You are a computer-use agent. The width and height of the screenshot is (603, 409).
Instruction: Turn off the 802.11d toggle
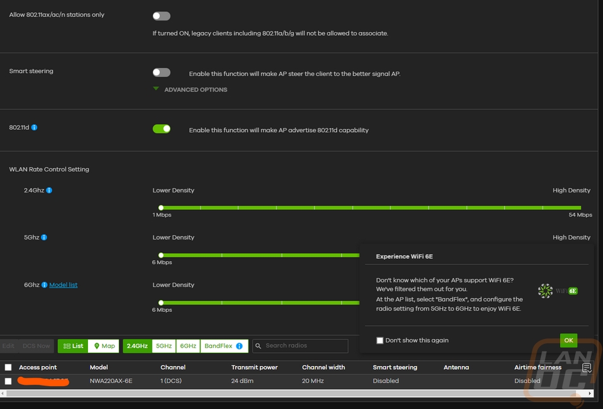point(162,129)
